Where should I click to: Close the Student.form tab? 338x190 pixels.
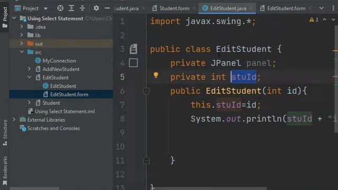(x=194, y=8)
